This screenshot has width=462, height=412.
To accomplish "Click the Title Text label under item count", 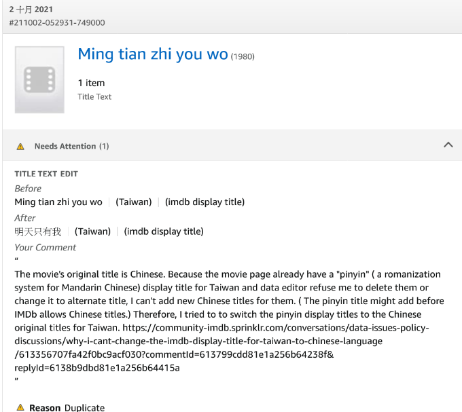I will pyautogui.click(x=94, y=96).
